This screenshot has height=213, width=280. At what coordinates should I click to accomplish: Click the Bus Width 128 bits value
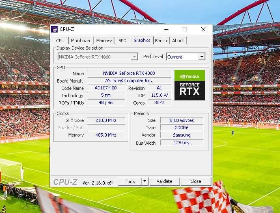(x=182, y=143)
